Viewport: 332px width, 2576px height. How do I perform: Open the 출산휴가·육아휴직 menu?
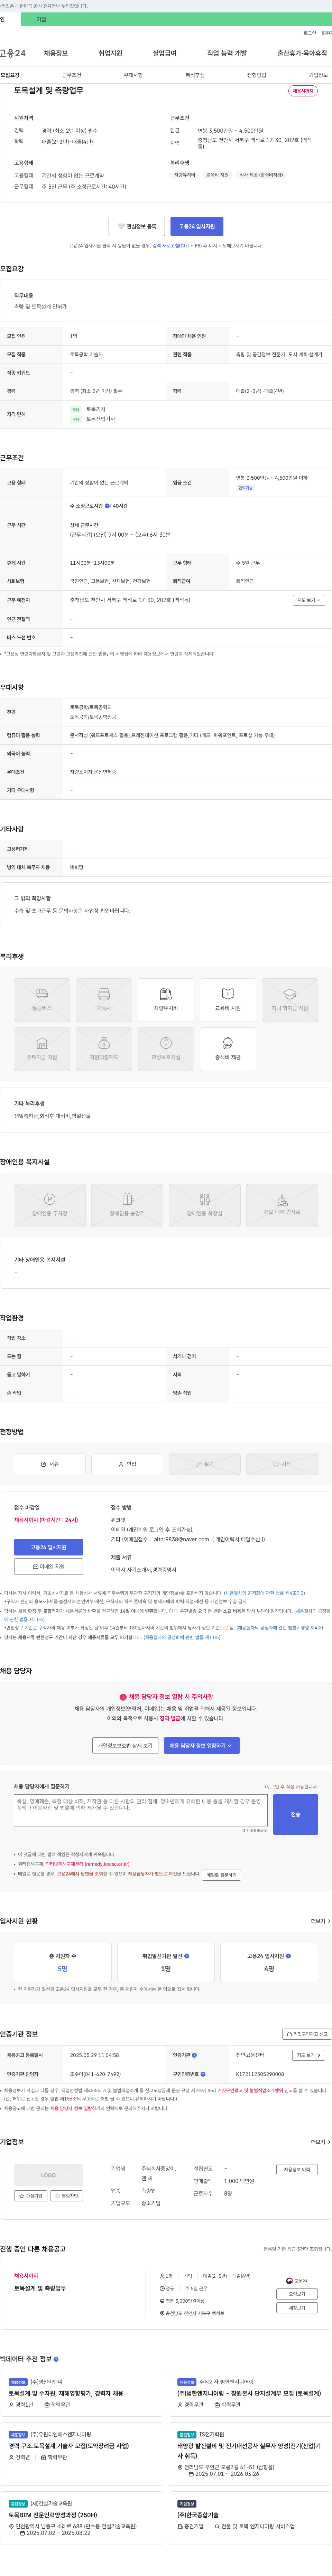tap(302, 53)
